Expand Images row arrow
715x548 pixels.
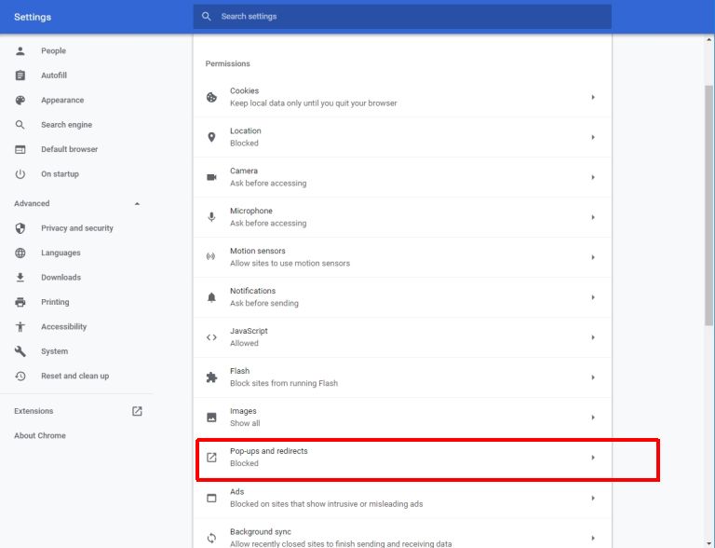click(593, 418)
